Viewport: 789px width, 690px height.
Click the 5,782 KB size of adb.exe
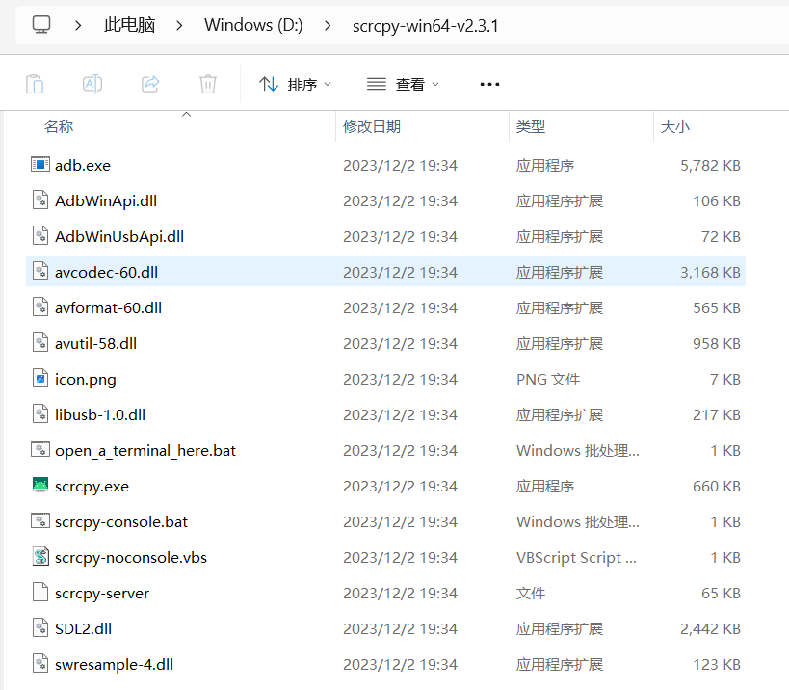[x=710, y=166]
